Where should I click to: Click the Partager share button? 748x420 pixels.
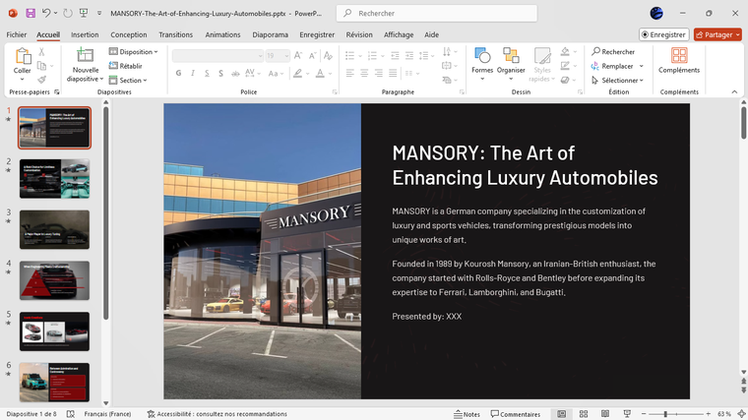click(717, 34)
